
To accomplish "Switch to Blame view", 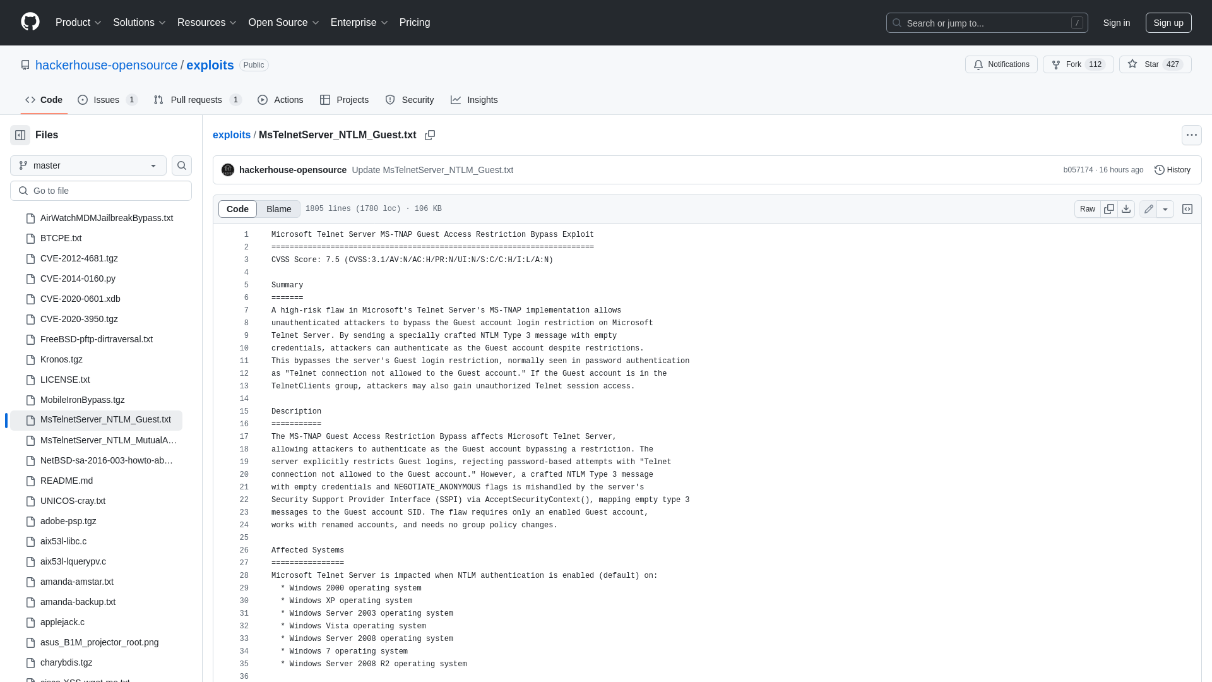I will pyautogui.click(x=278, y=209).
